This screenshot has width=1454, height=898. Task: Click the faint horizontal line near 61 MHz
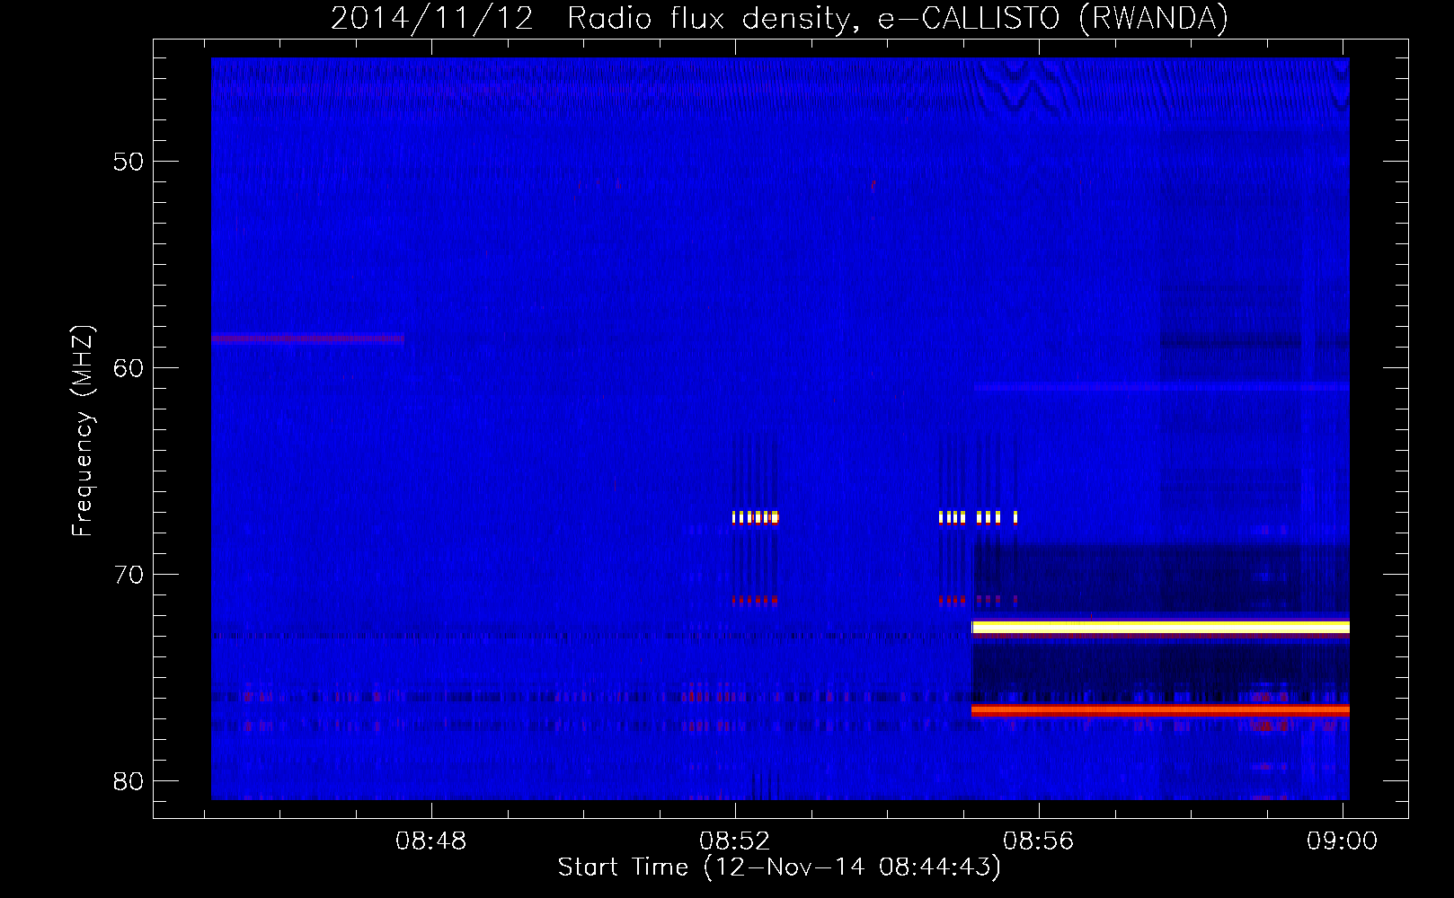1161,387
